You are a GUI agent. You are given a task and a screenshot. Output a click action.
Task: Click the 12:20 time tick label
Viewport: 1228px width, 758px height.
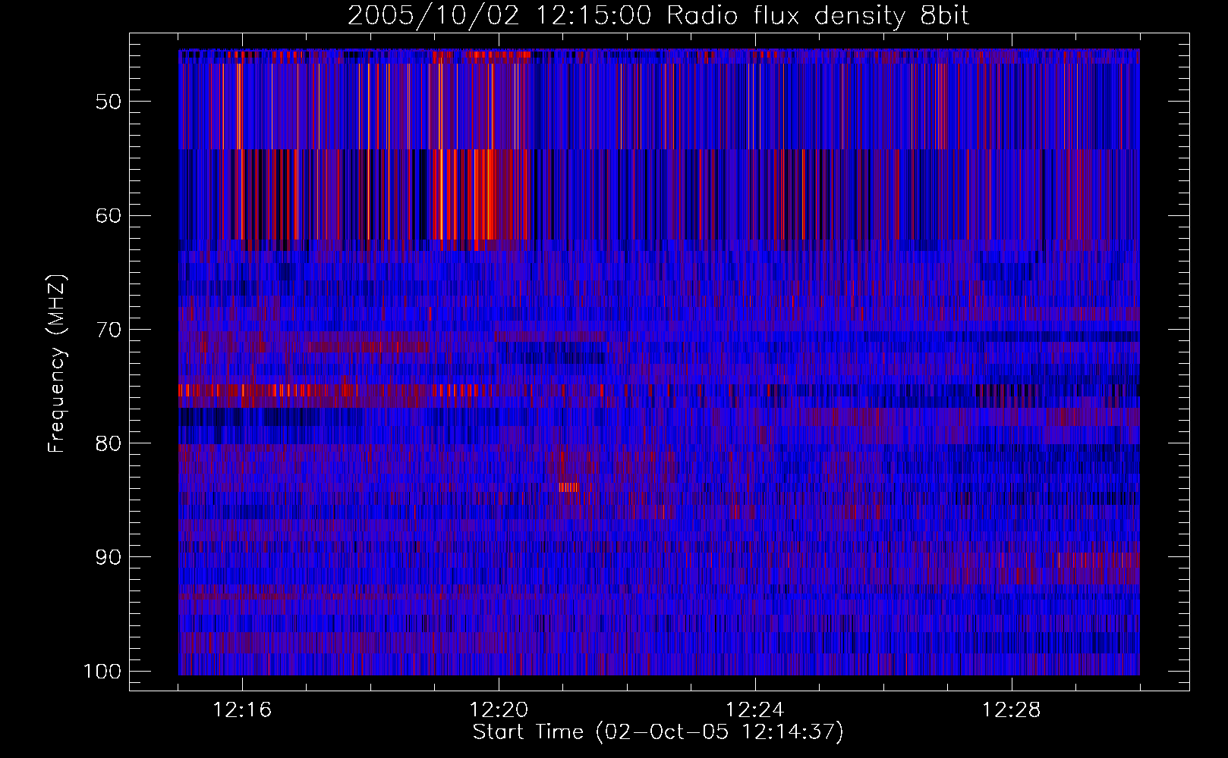(499, 710)
